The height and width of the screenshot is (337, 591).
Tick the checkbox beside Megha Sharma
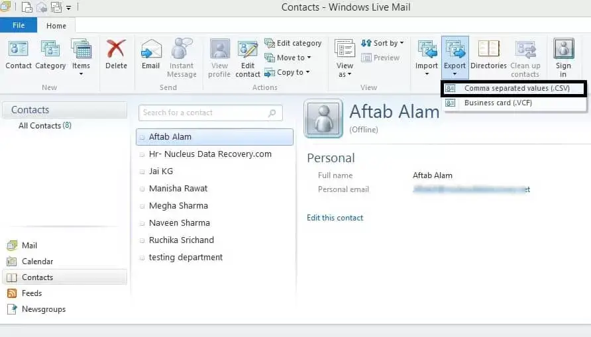[142, 207]
